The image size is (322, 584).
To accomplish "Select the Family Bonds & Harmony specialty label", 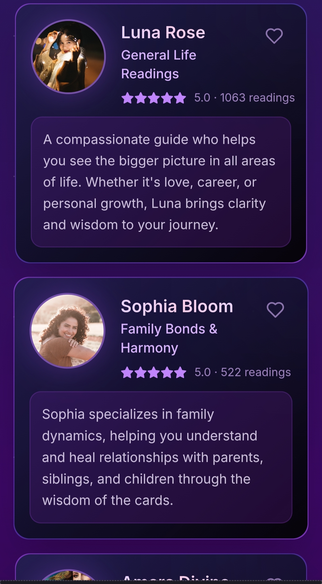I will (x=169, y=338).
